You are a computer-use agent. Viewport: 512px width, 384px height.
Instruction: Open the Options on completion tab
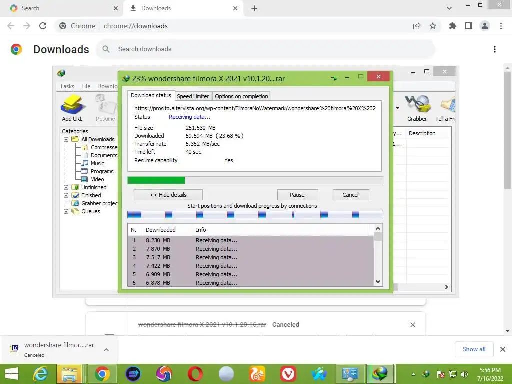click(241, 96)
